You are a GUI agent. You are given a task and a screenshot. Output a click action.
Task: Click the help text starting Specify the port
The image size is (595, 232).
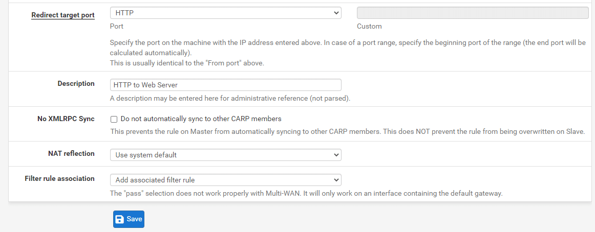pyautogui.click(x=348, y=48)
